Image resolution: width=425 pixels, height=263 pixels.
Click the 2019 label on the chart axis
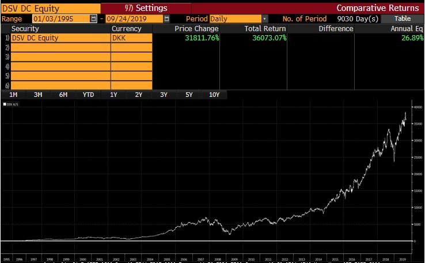(403, 260)
